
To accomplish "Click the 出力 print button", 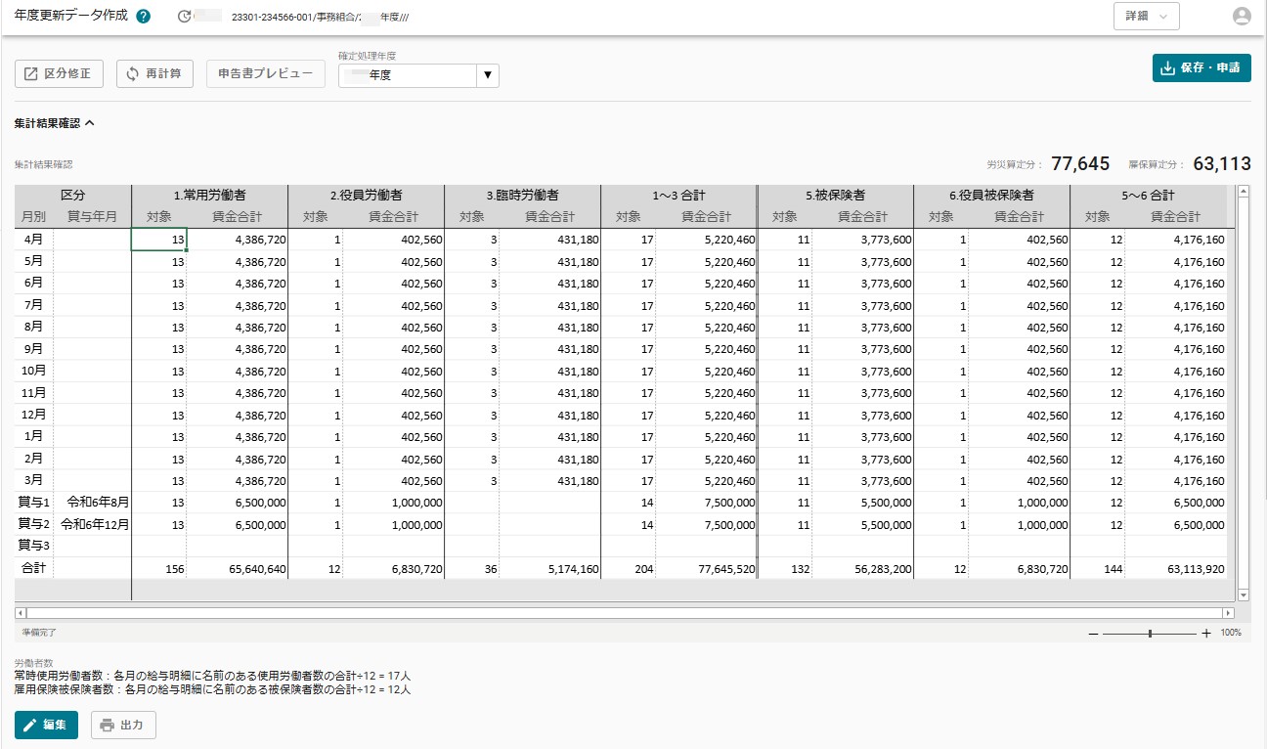I will pos(123,726).
